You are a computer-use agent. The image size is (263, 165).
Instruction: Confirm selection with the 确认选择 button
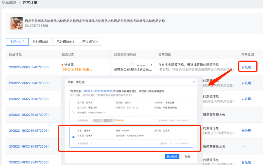(172, 156)
